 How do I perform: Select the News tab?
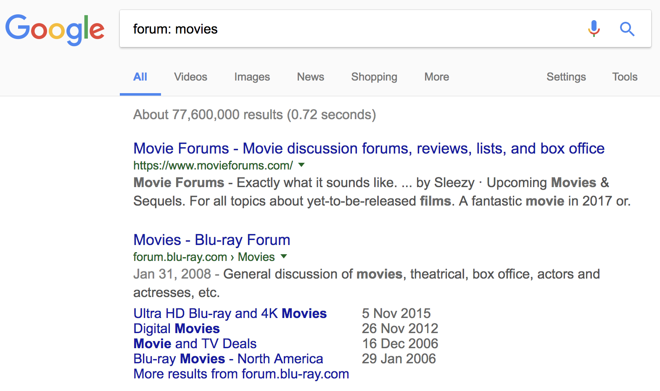click(x=310, y=77)
